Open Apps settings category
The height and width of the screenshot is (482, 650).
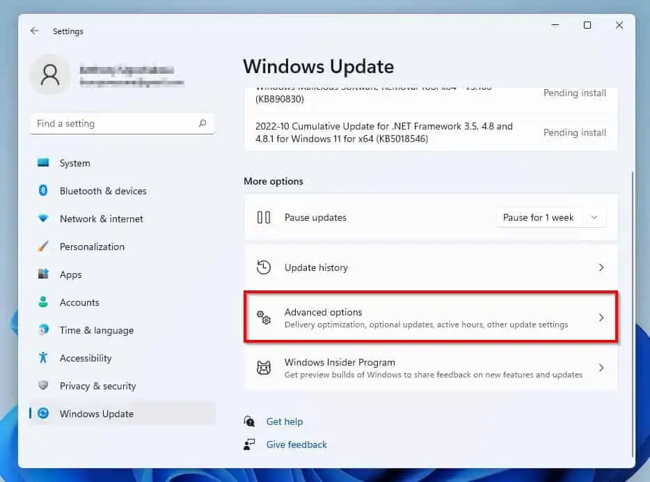point(122,274)
